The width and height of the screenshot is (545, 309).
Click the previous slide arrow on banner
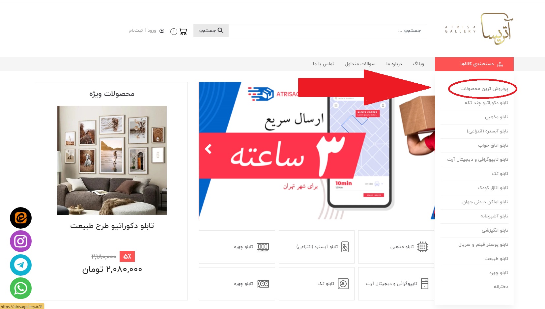pos(208,149)
